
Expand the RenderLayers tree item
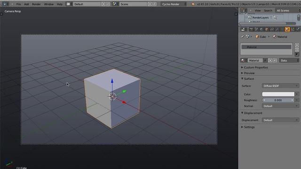click(246, 17)
